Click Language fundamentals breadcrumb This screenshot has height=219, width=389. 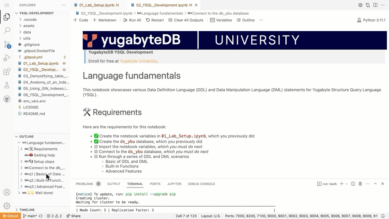click(160, 14)
